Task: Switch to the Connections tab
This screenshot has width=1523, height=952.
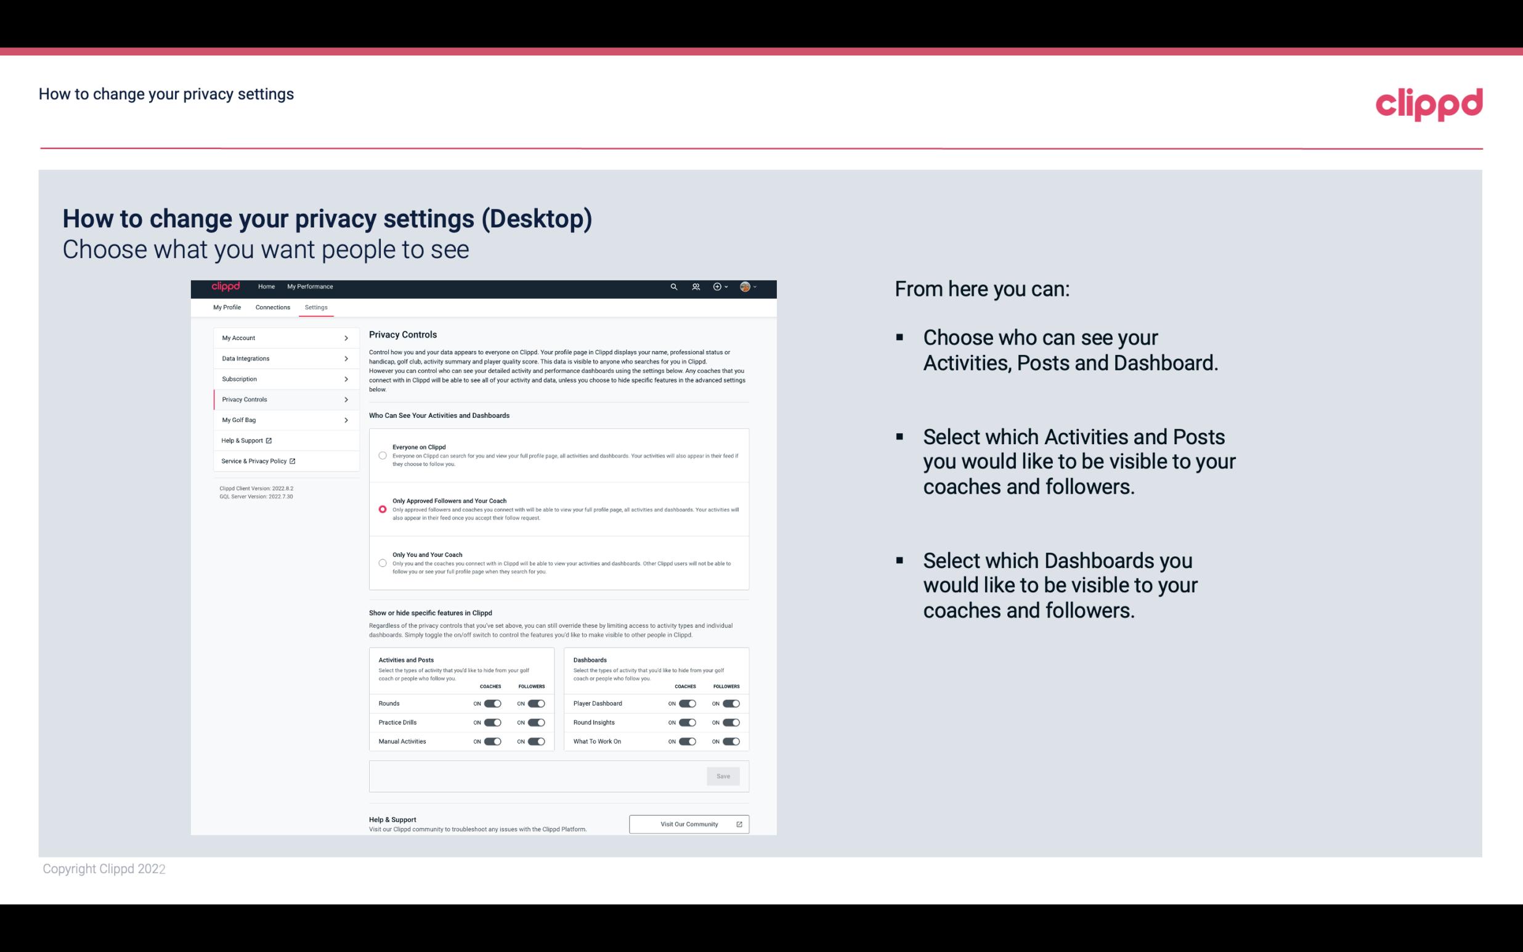Action: pos(273,307)
